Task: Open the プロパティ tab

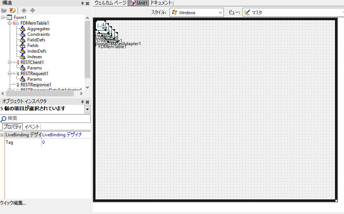Action: point(12,127)
